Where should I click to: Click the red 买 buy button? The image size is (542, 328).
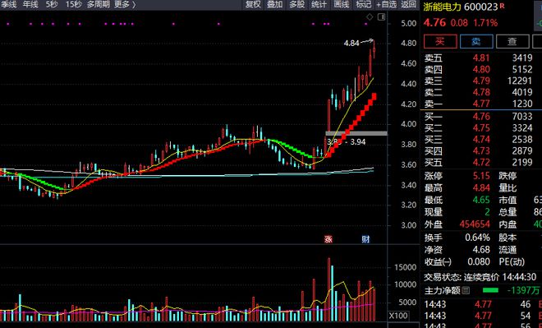click(440, 42)
